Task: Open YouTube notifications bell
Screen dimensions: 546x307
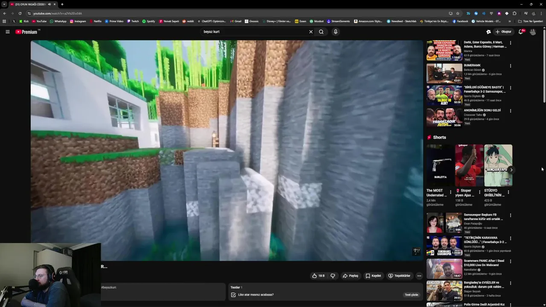Action: click(x=521, y=32)
